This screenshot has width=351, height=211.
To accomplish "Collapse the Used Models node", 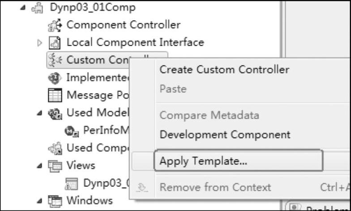I will (39, 113).
